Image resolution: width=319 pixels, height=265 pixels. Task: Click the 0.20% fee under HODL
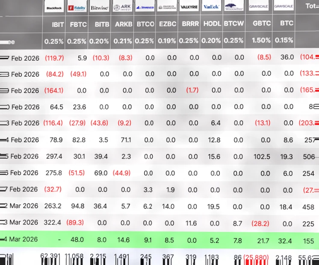(x=211, y=41)
